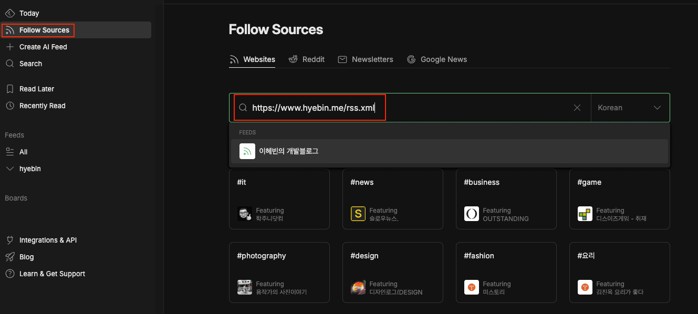
Task: Open Integrations & API page
Action: click(x=48, y=240)
